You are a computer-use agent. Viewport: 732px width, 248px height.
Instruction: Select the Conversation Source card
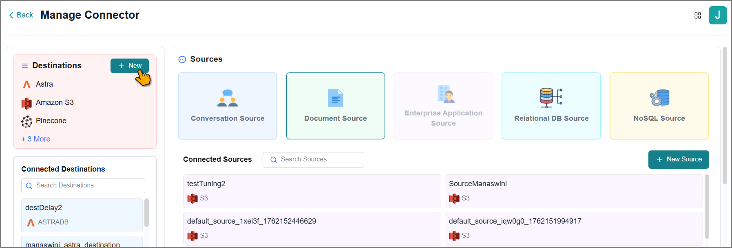click(228, 106)
